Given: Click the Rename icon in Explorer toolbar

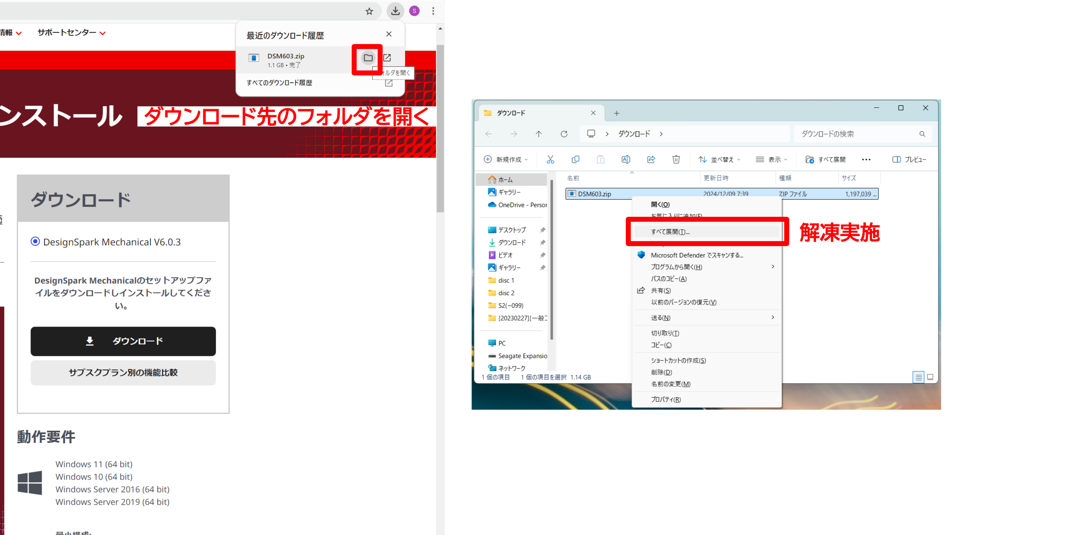Looking at the screenshot, I should (625, 159).
